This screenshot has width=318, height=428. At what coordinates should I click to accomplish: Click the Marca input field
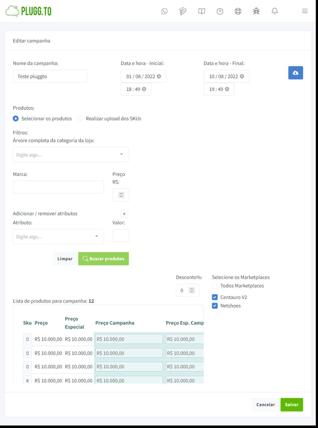58,187
